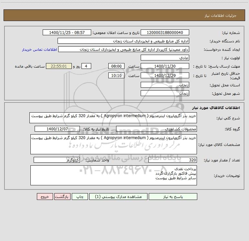The width and height of the screenshot is (249, 241).
Task: Open اطلاعات تماس خریدار contact link
Action: (39, 49)
